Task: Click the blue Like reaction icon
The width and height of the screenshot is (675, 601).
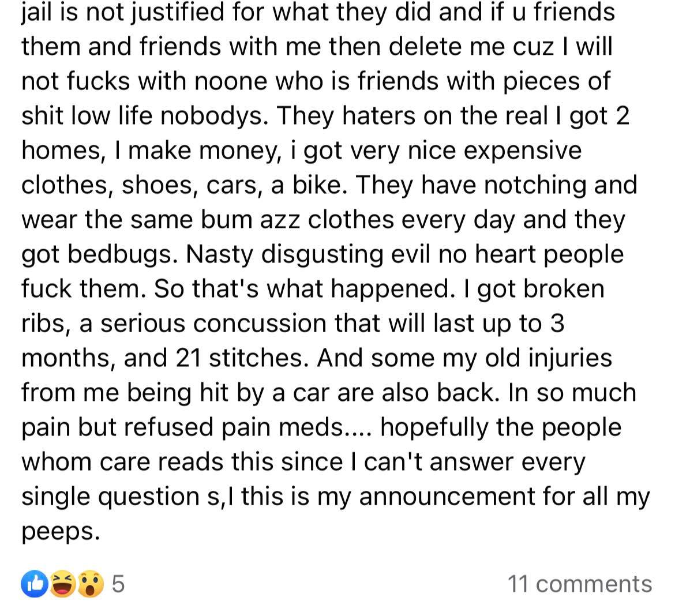Action: (34, 584)
